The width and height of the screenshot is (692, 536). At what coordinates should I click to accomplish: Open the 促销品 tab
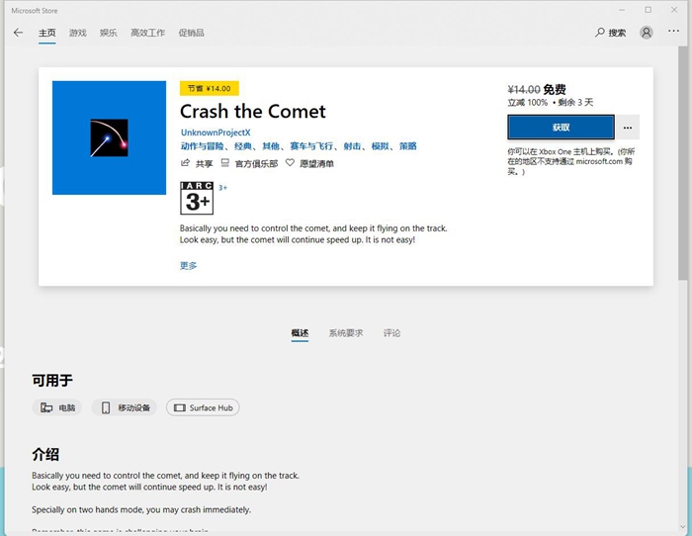click(x=191, y=33)
